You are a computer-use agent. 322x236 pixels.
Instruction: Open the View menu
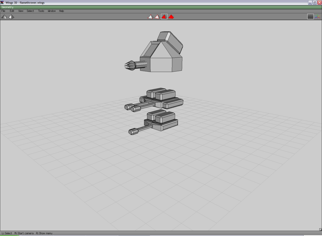tap(21, 11)
